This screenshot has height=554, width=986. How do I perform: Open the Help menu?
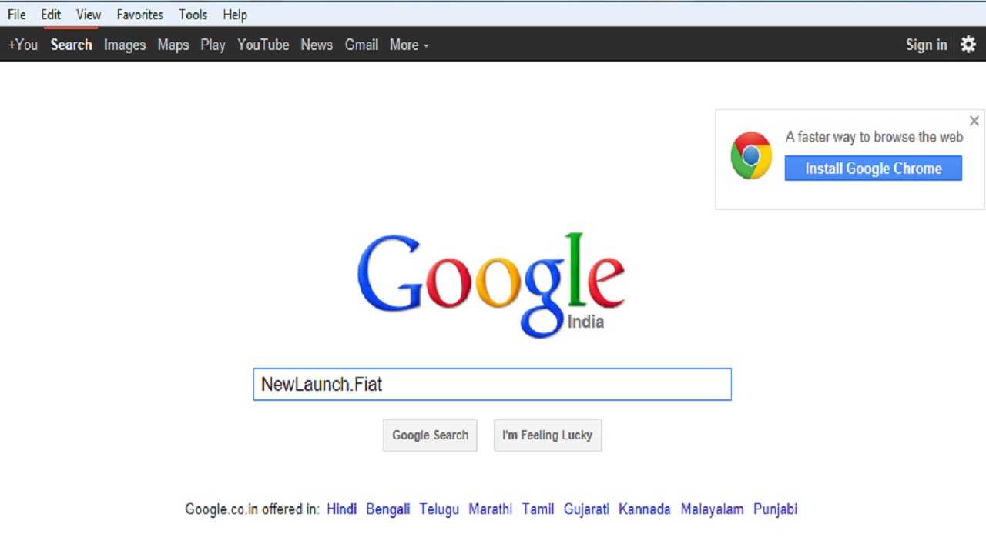point(235,15)
